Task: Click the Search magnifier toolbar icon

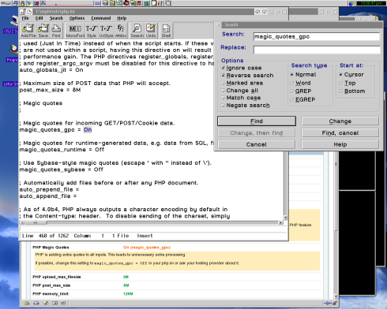Action: click(x=137, y=31)
